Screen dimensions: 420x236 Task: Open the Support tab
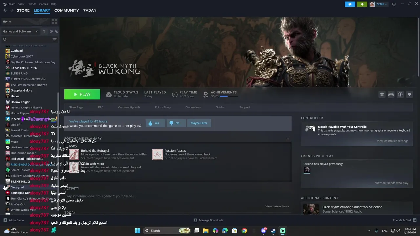[244, 107]
